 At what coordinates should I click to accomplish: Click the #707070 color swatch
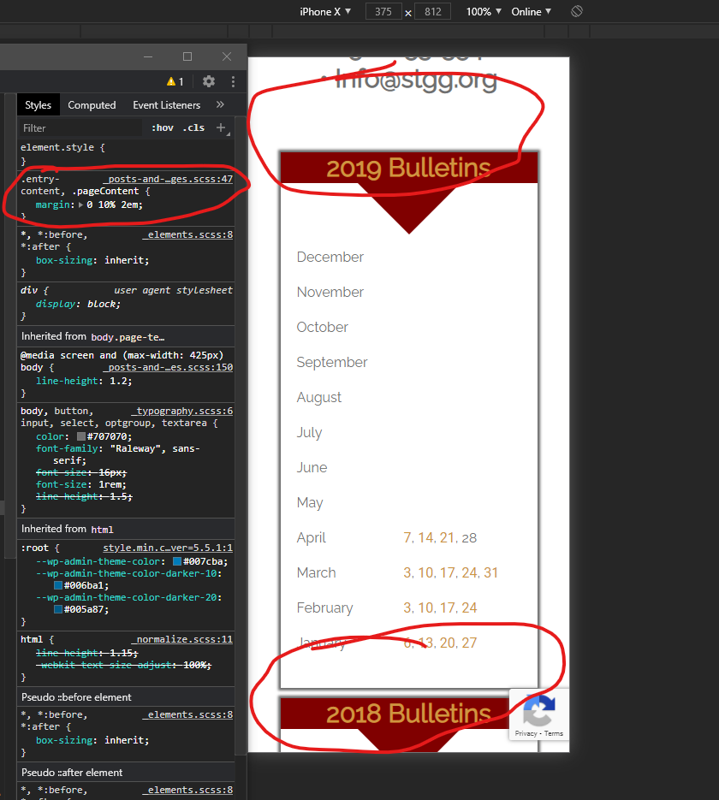pos(81,436)
